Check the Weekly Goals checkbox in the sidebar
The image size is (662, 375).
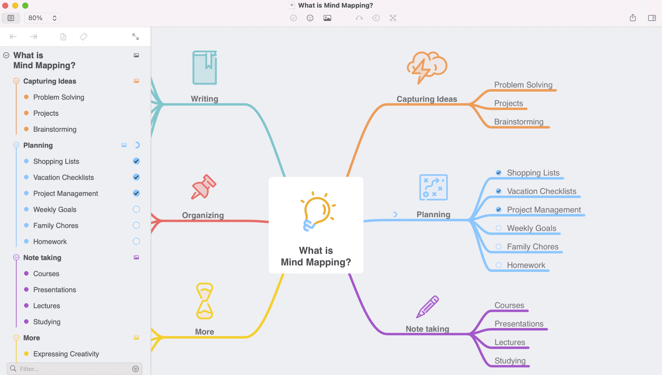[136, 209]
